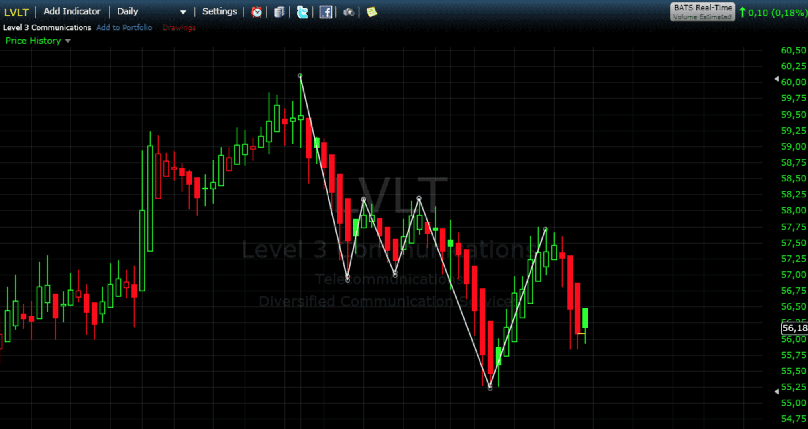Select the current price label 56,18

(x=794, y=328)
